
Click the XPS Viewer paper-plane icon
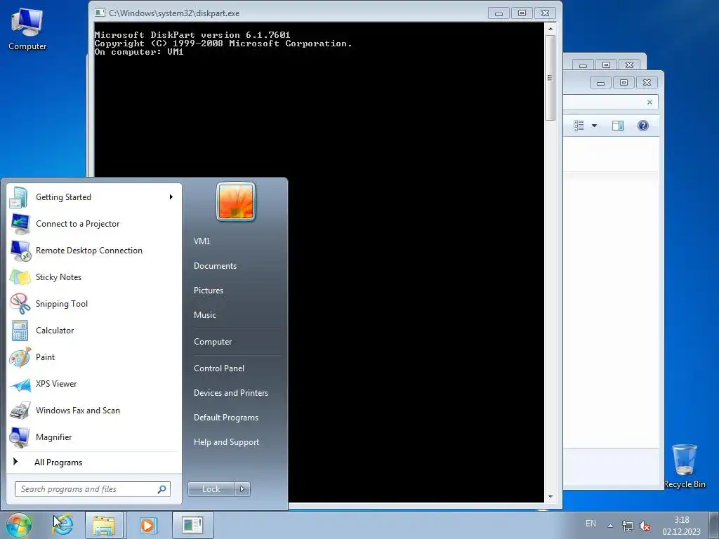20,384
